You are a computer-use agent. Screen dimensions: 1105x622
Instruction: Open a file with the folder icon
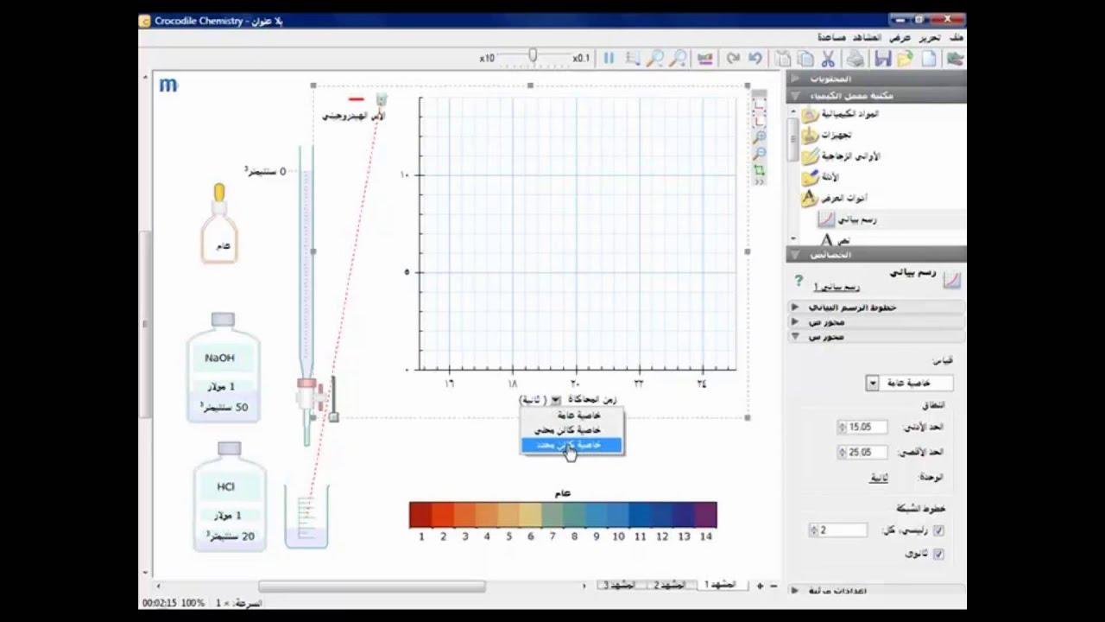click(905, 59)
